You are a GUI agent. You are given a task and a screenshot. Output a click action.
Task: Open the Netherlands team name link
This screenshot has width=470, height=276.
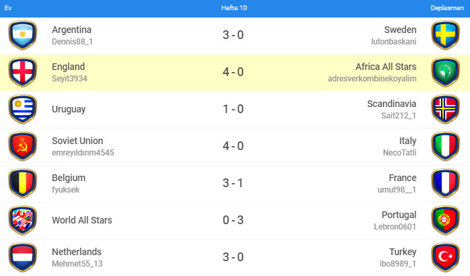pyautogui.click(x=77, y=252)
